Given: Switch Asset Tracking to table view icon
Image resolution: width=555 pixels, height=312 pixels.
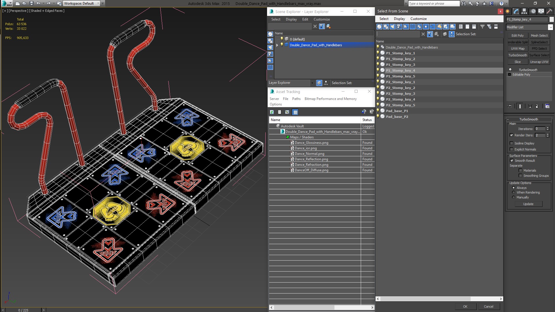Looking at the screenshot, I should [295, 112].
